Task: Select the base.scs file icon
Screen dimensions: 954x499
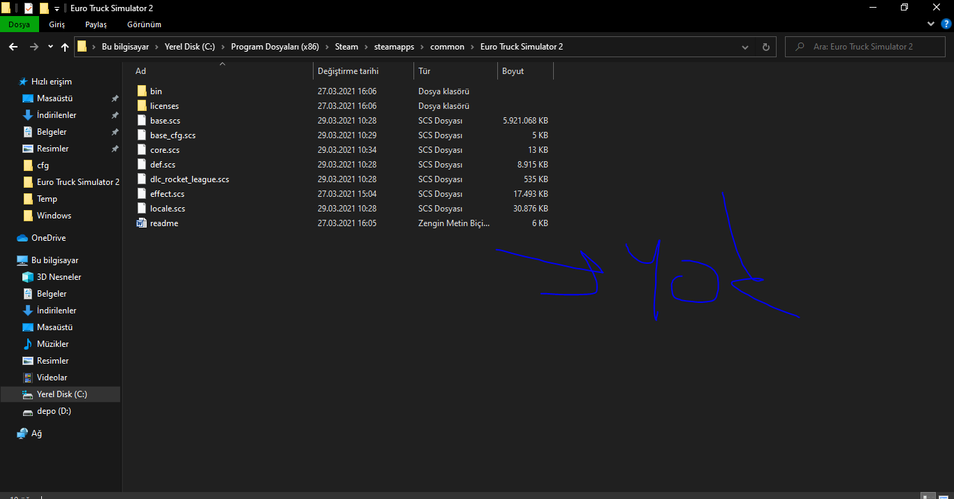Action: click(142, 121)
